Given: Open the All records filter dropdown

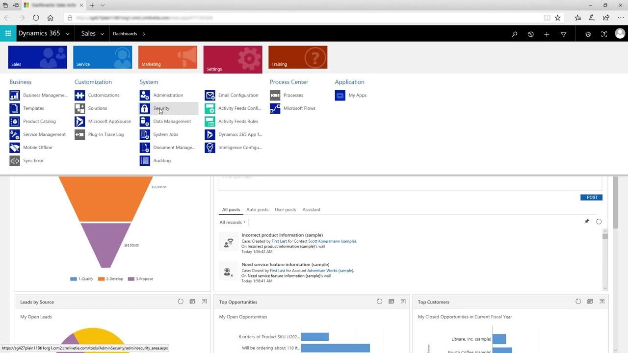Looking at the screenshot, I should 233,223.
